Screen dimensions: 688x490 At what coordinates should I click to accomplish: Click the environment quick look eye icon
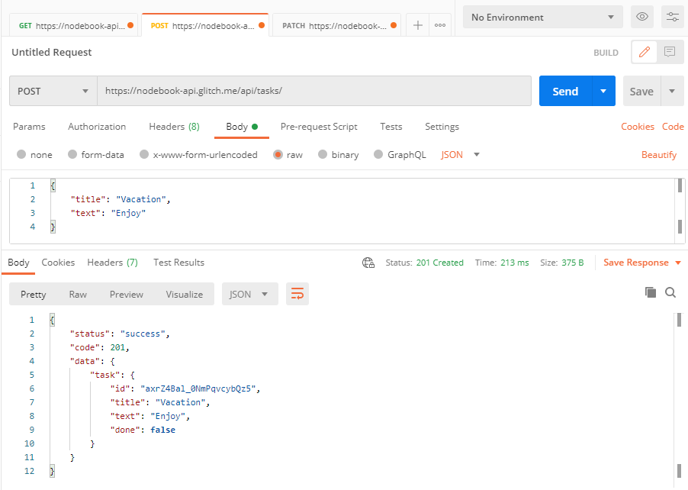[642, 17]
